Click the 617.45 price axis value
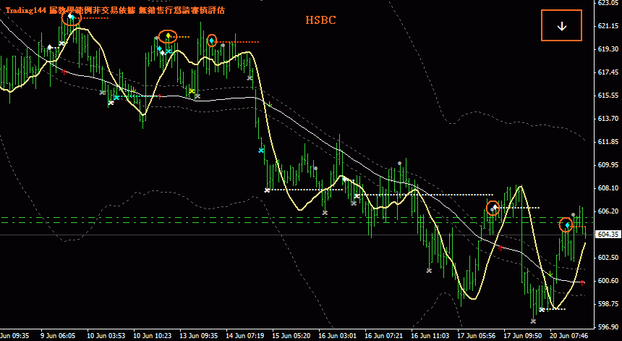Image resolution: width=622 pixels, height=341 pixels. click(x=609, y=72)
